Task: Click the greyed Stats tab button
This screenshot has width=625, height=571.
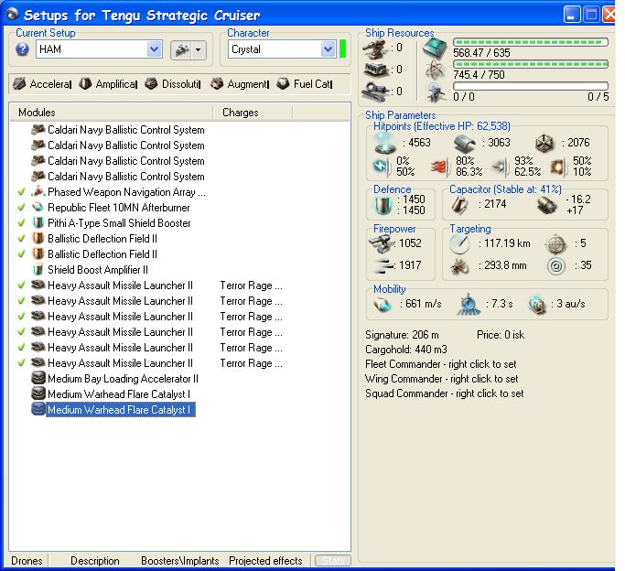Action: (333, 561)
